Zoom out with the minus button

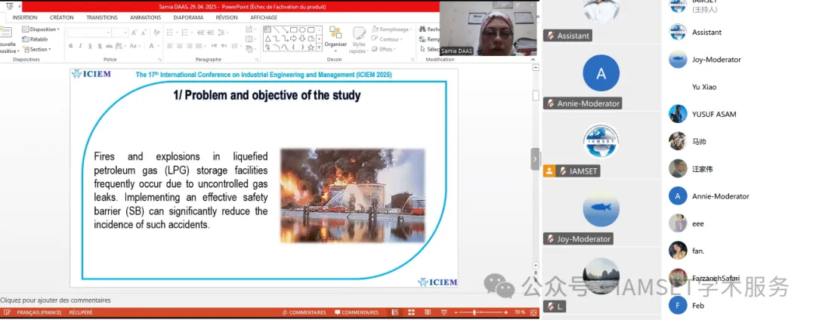click(x=456, y=312)
